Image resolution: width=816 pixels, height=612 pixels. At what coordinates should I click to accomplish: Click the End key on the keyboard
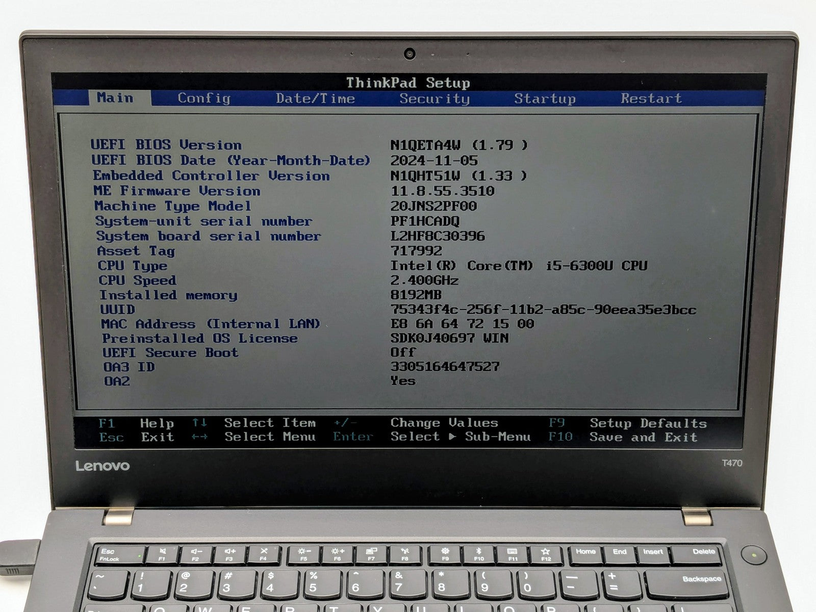619,555
